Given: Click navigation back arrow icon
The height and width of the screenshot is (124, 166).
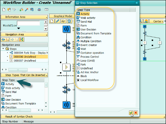Looking at the screenshot, I should coord(4,40).
